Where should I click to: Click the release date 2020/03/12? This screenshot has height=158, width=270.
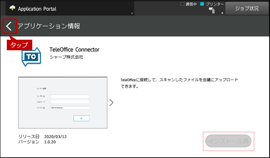click(56, 137)
